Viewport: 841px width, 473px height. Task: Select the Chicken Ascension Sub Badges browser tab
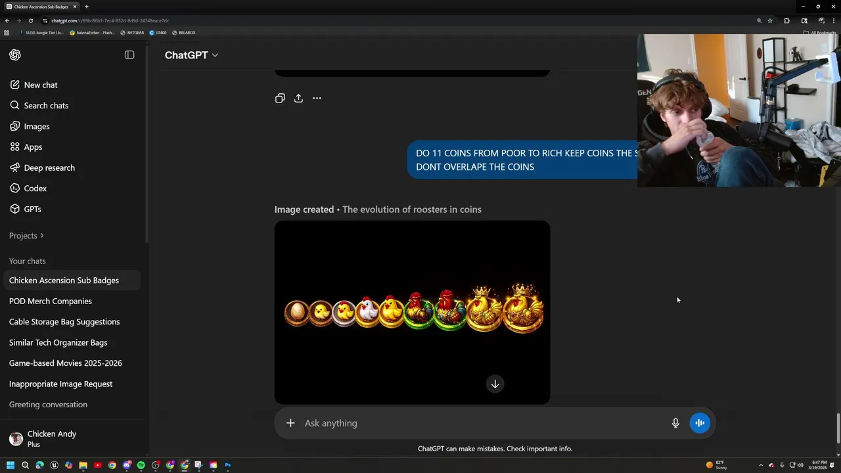[42, 7]
